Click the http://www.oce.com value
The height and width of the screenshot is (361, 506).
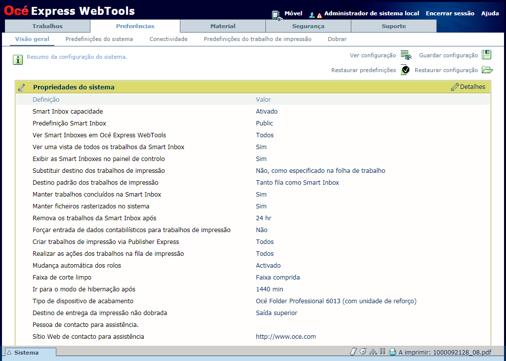click(x=286, y=337)
